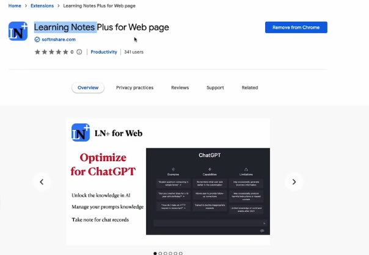Click the breadcrumb chevron after Extensions
Viewport: 369px width, 255px height.
pyautogui.click(x=59, y=5)
